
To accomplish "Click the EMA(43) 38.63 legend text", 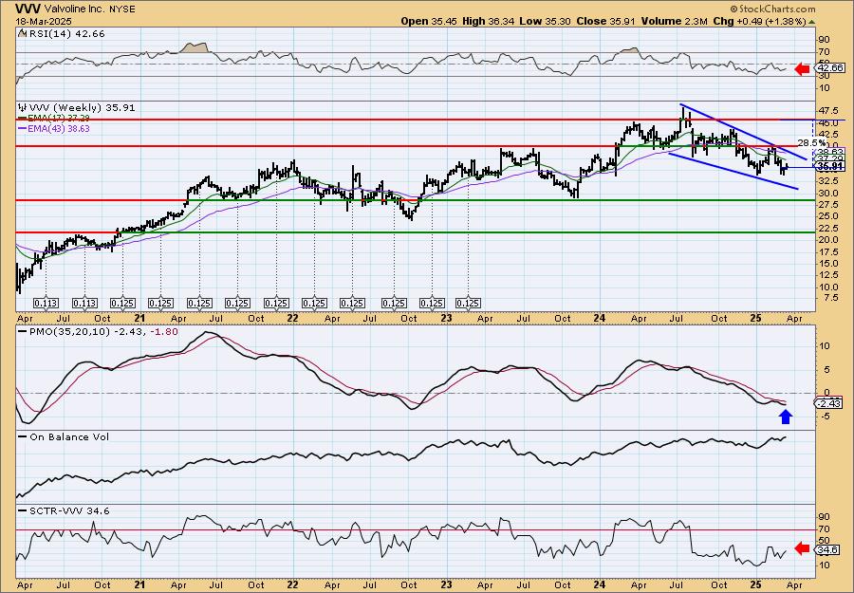I will pos(59,129).
